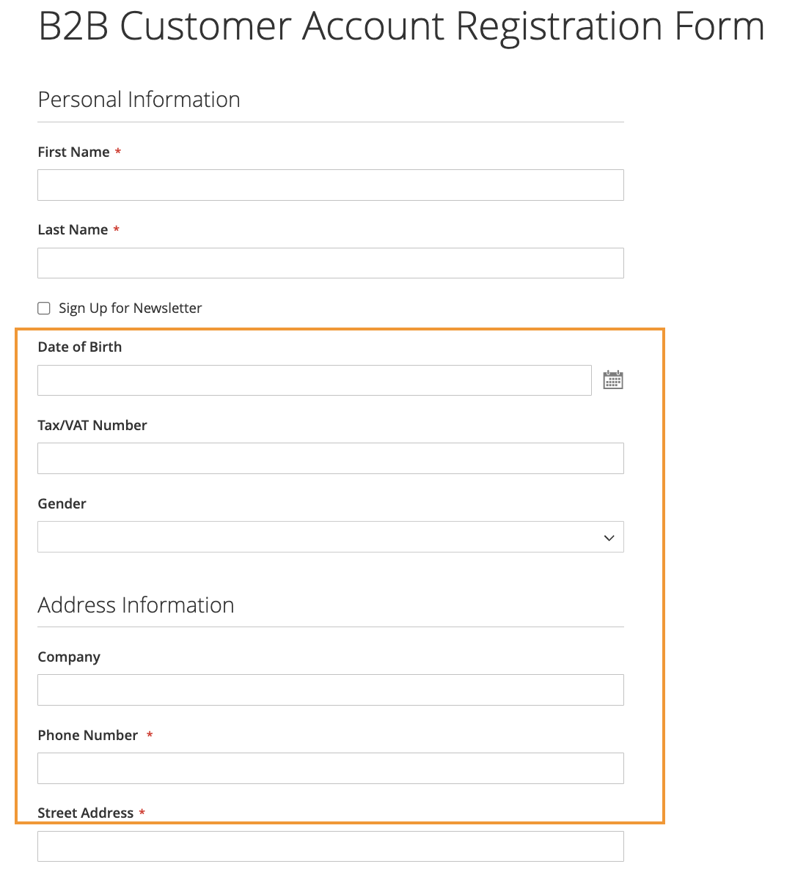Click the B2B Customer Account Registration Form title

click(x=401, y=26)
